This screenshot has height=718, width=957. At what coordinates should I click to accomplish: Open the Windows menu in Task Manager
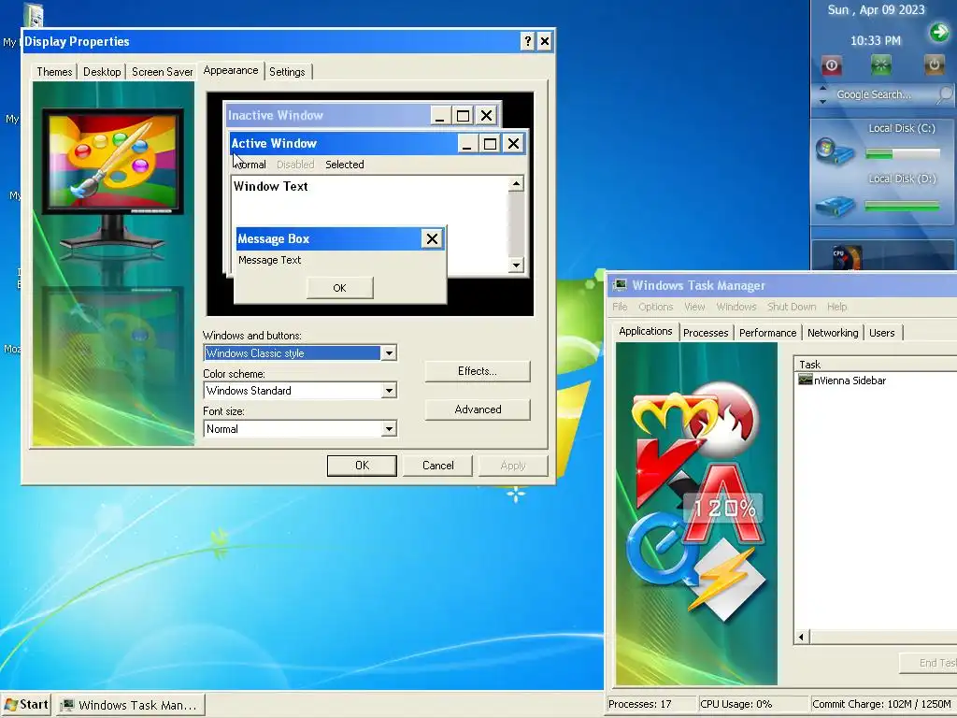point(736,307)
